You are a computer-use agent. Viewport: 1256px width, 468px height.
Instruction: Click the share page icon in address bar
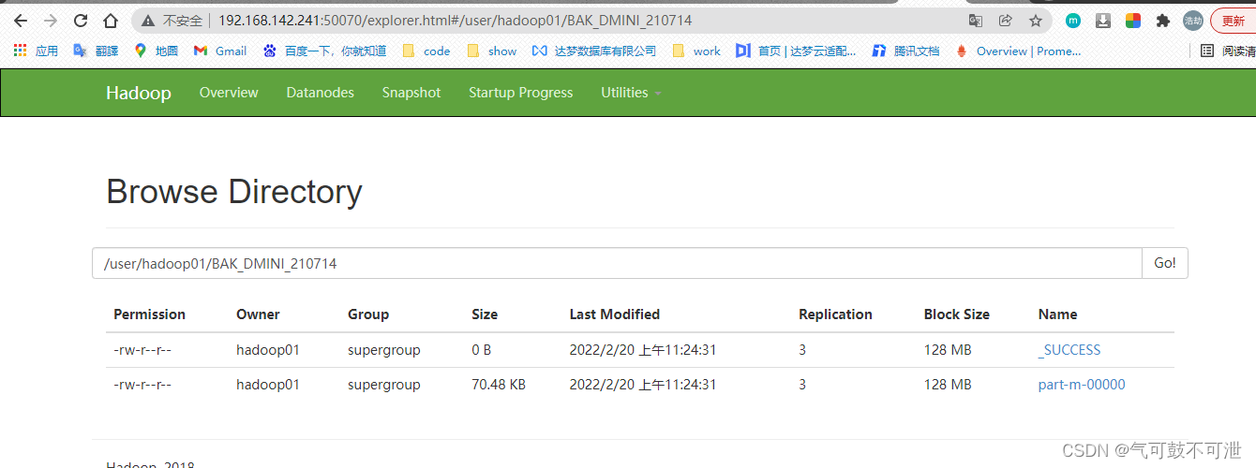(1006, 21)
